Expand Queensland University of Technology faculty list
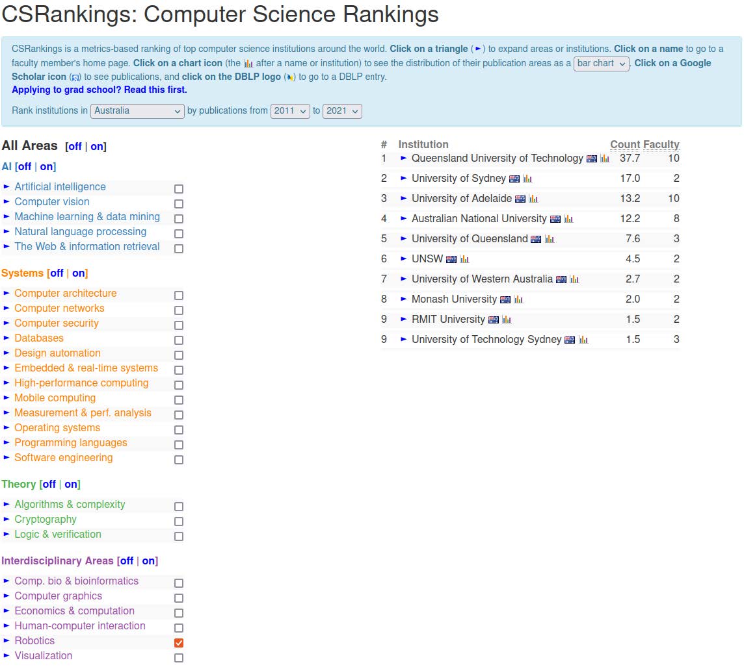The width and height of the screenshot is (744, 667). coord(403,158)
